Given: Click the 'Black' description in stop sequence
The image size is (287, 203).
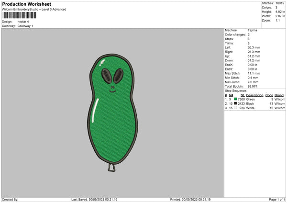Looking at the screenshot, I should point(250,104).
